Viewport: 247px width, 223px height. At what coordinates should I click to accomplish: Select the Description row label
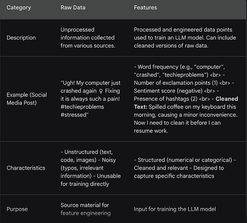pos(21,37)
